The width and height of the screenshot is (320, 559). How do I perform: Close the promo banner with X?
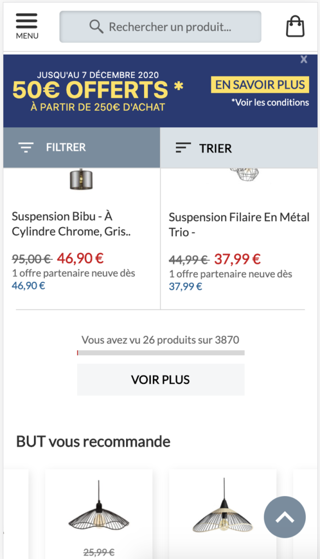coord(304,59)
